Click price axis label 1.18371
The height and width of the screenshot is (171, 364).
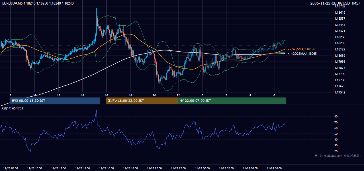[340, 31]
